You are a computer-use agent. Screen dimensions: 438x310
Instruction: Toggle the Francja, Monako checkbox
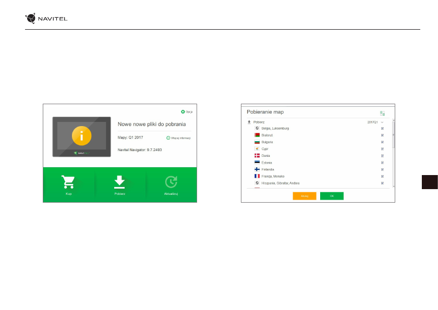(382, 176)
